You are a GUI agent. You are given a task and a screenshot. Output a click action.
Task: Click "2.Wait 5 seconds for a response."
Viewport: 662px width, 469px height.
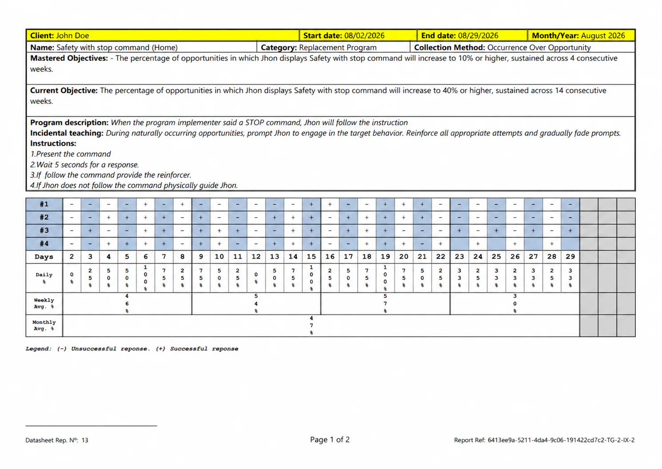[x=84, y=165]
